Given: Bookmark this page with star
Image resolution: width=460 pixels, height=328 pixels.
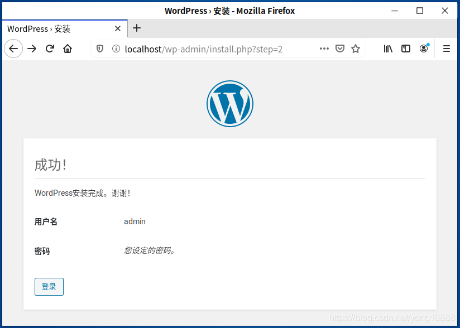Looking at the screenshot, I should 356,49.
